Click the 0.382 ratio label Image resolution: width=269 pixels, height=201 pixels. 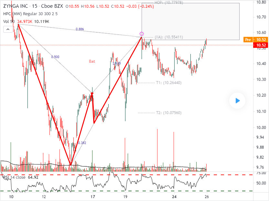pyautogui.click(x=82, y=143)
